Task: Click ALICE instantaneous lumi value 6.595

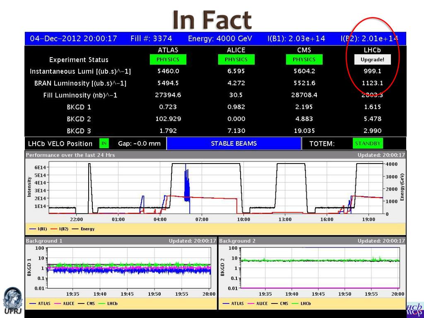Action: click(236, 71)
